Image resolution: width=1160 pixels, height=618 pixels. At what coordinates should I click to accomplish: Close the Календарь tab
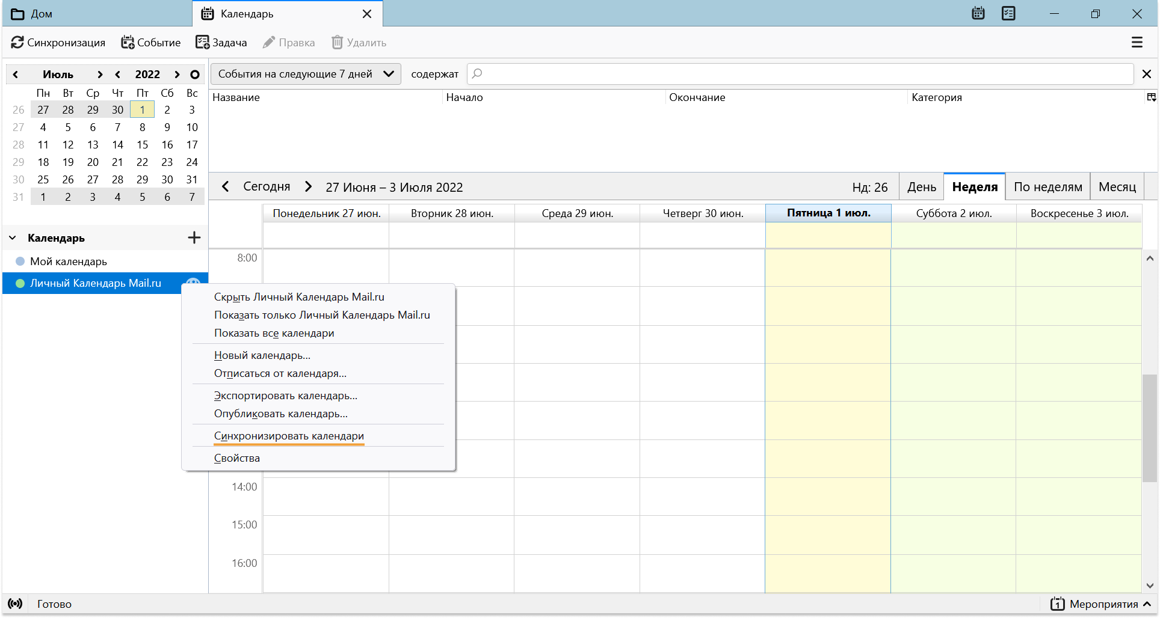click(367, 13)
